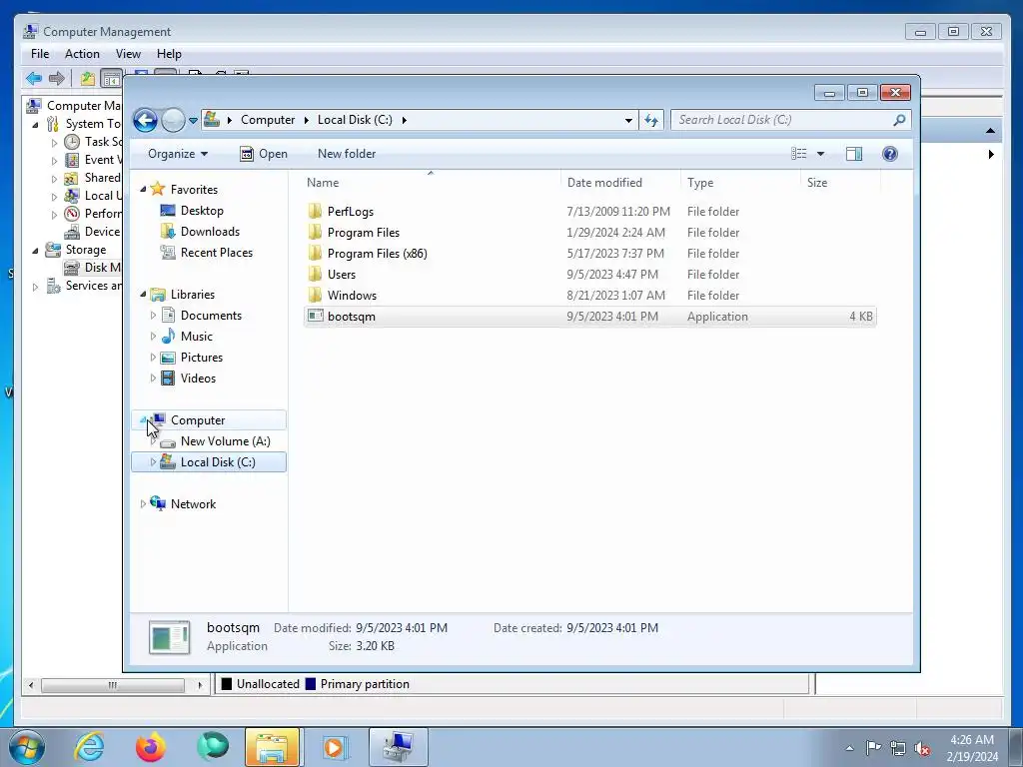Open the Action Center flag icon
The width and height of the screenshot is (1023, 767).
(873, 748)
